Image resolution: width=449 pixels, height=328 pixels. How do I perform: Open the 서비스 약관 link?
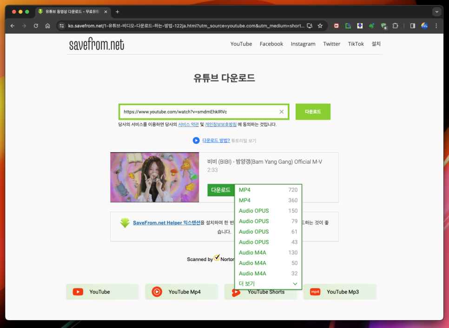pos(188,124)
